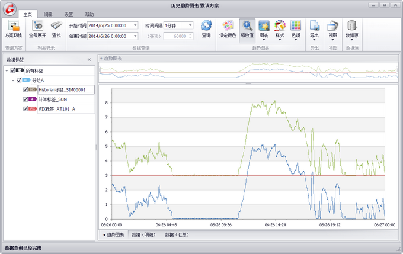403x254 pixels.
Task: Click the 数据查询已经完成 status bar text
Action: point(23,248)
